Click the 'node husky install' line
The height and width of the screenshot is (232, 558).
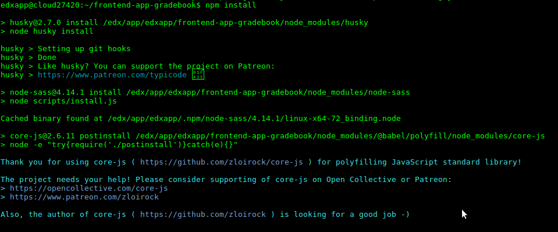(47, 31)
